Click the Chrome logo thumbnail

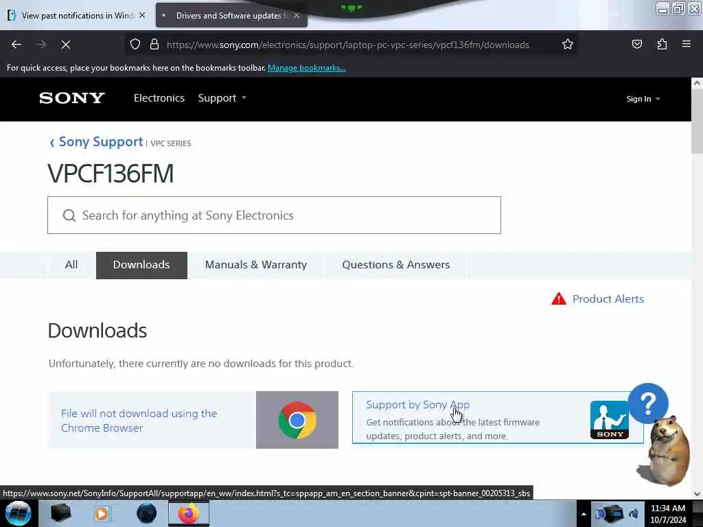pyautogui.click(x=297, y=420)
